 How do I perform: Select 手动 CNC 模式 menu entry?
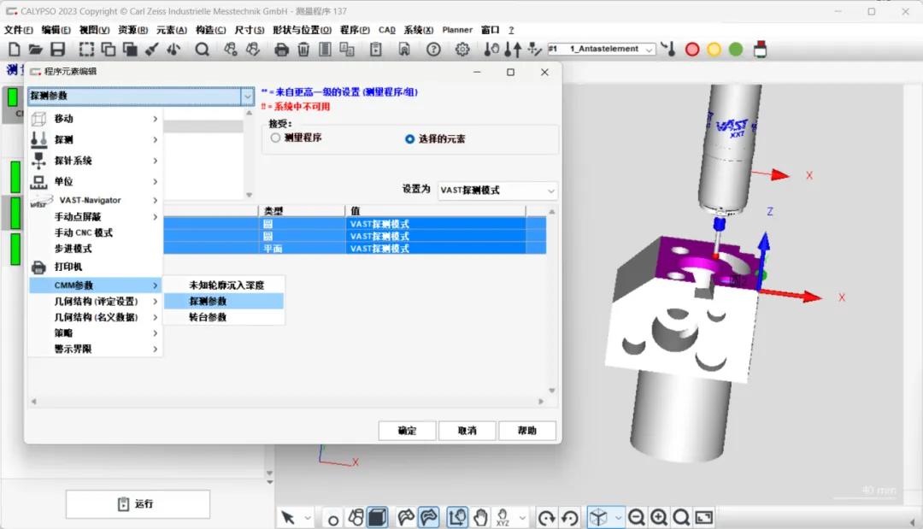(x=96, y=233)
